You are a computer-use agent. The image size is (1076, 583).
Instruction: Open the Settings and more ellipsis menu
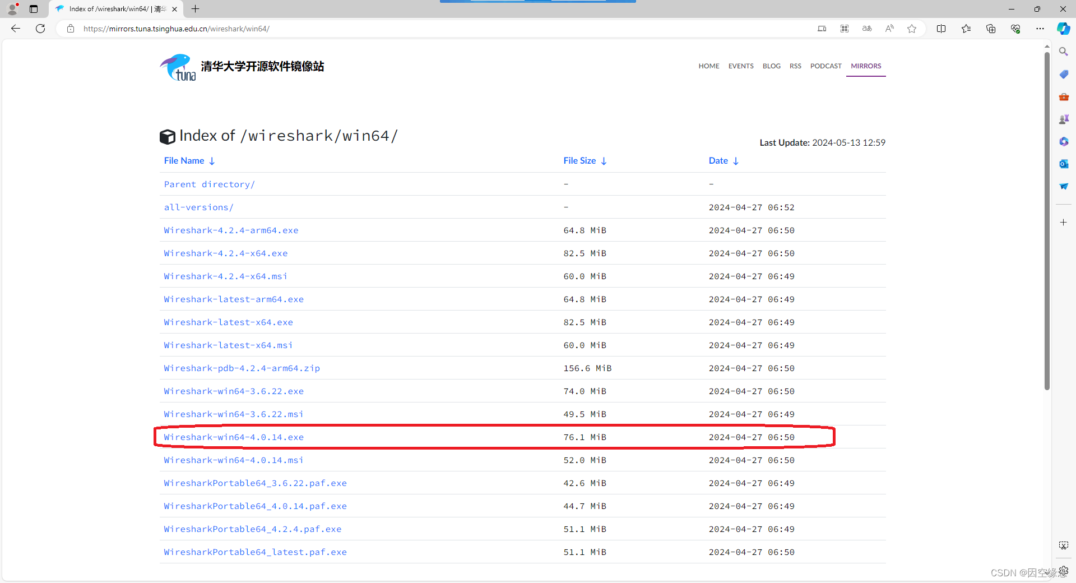tap(1040, 29)
